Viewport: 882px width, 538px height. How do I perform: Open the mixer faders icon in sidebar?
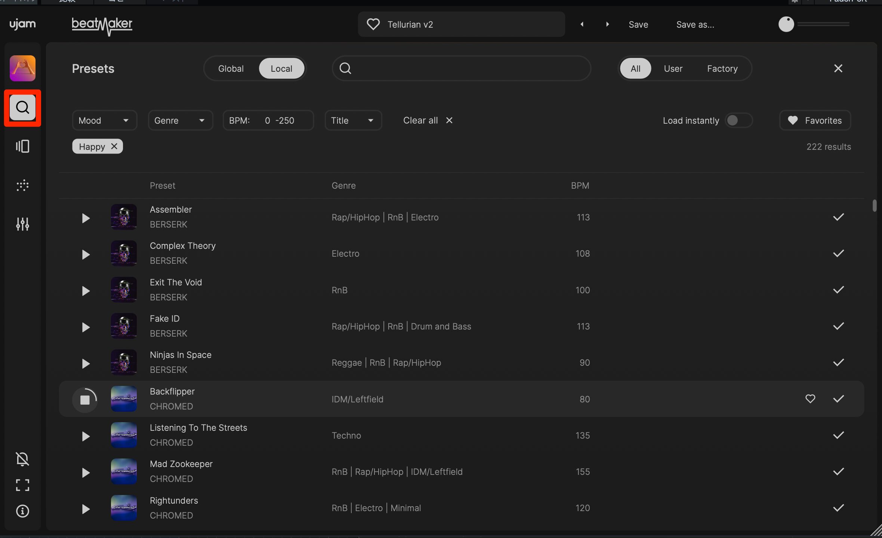pos(22,224)
